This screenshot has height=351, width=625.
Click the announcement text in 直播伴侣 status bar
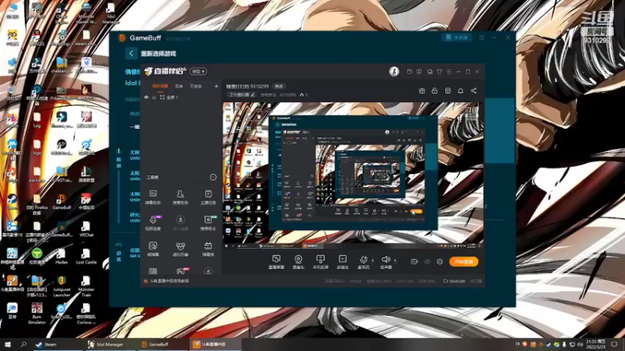coord(169,281)
